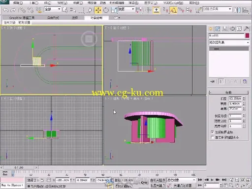
Task: Click the Length Segments spinner
Action: point(244,116)
